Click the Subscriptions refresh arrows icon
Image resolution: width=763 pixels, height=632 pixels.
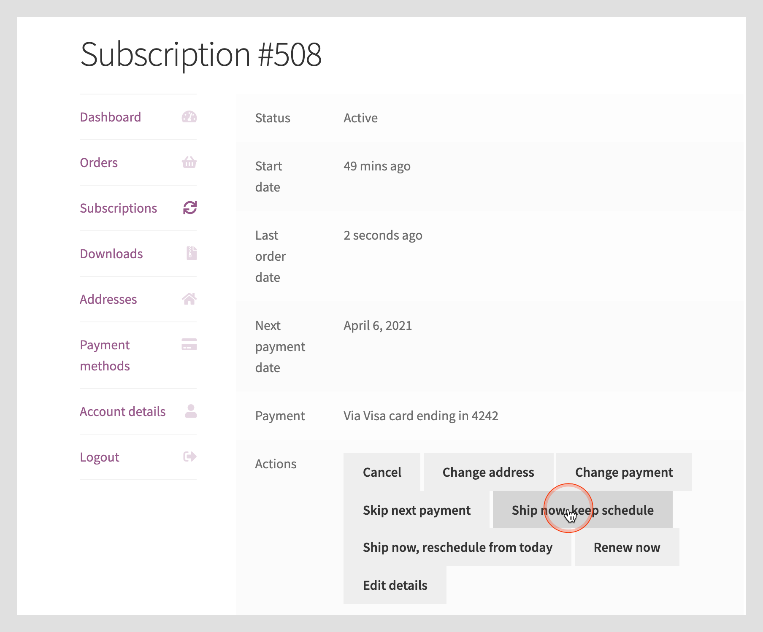pyautogui.click(x=189, y=208)
